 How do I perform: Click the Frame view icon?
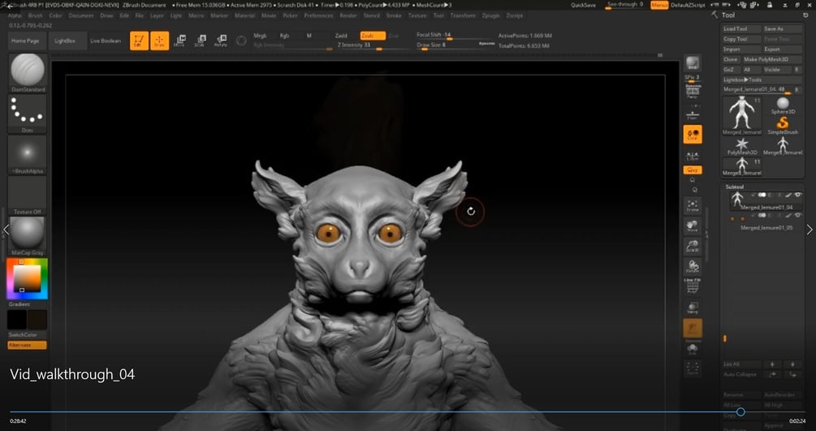tap(693, 205)
